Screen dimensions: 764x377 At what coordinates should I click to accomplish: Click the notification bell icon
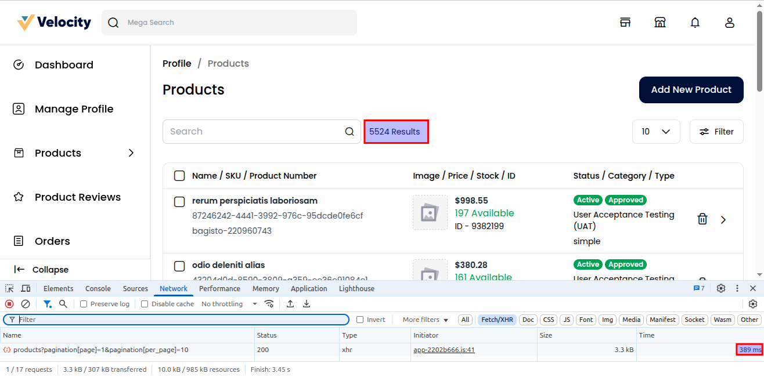tap(694, 23)
